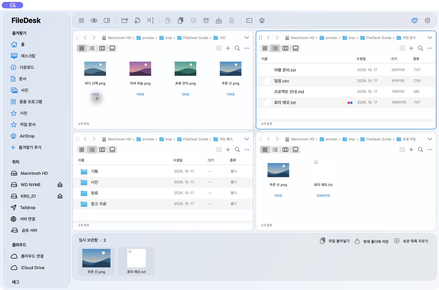The image size is (439, 290).
Task: Open the terminal icon in toolbar
Action: coord(249,21)
